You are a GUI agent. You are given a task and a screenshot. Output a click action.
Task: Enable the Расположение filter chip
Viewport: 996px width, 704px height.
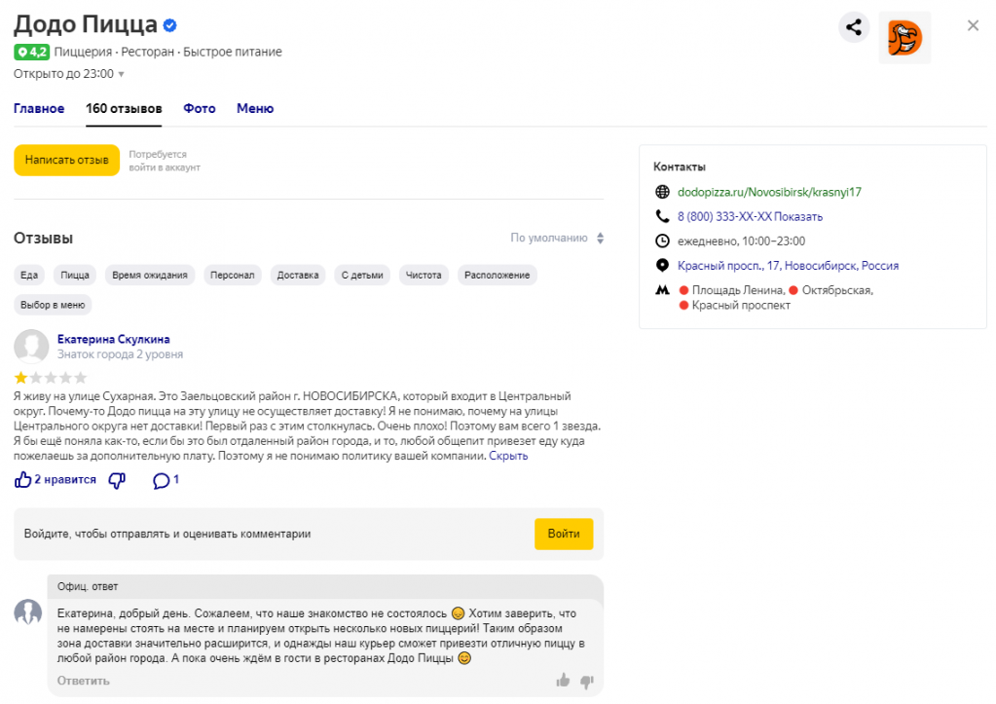click(498, 276)
